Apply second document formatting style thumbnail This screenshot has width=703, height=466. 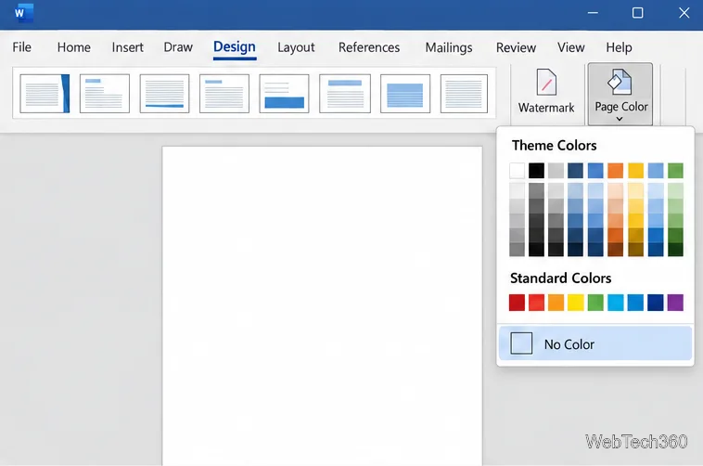point(105,94)
